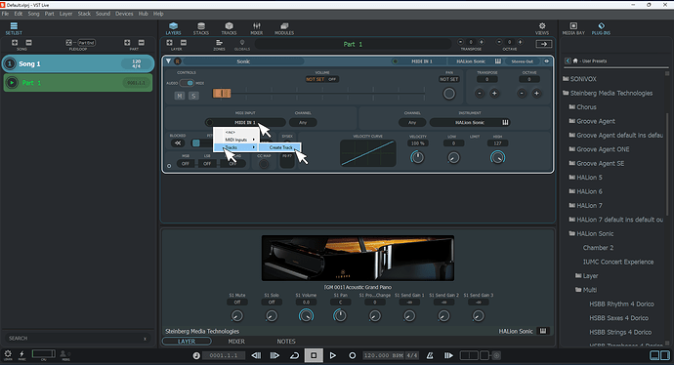Open the Stacks view icon
Image resolution: width=674 pixels, height=365 pixels.
click(x=201, y=28)
